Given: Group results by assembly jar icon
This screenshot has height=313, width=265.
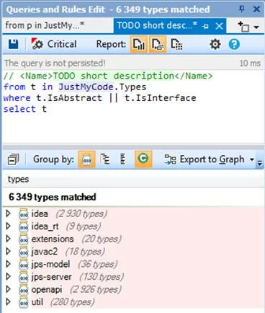Looking at the screenshot, I should [86, 159].
